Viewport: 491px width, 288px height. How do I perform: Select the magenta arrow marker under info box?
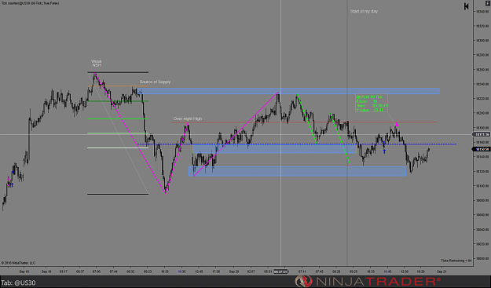[397, 125]
